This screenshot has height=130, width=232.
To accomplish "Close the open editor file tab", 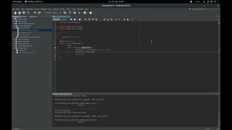I will coord(70,17).
